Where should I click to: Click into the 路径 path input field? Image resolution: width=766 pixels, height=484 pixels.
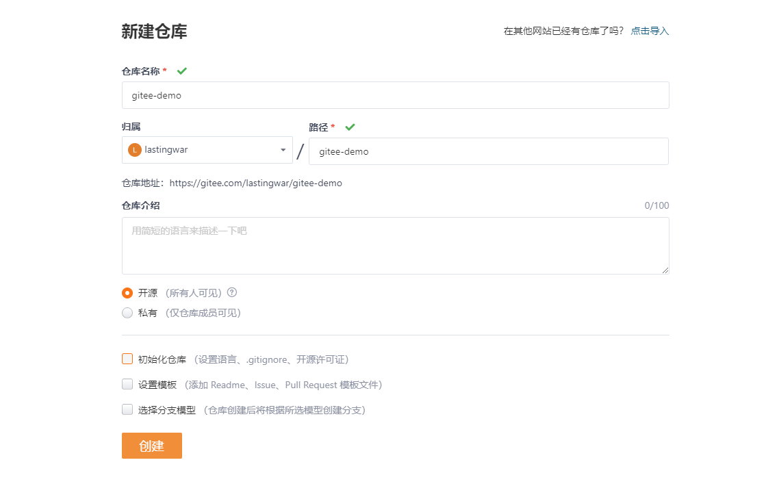tap(488, 152)
